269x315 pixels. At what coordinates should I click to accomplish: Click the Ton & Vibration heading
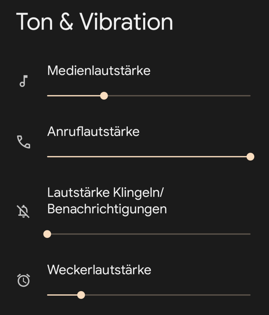click(95, 22)
